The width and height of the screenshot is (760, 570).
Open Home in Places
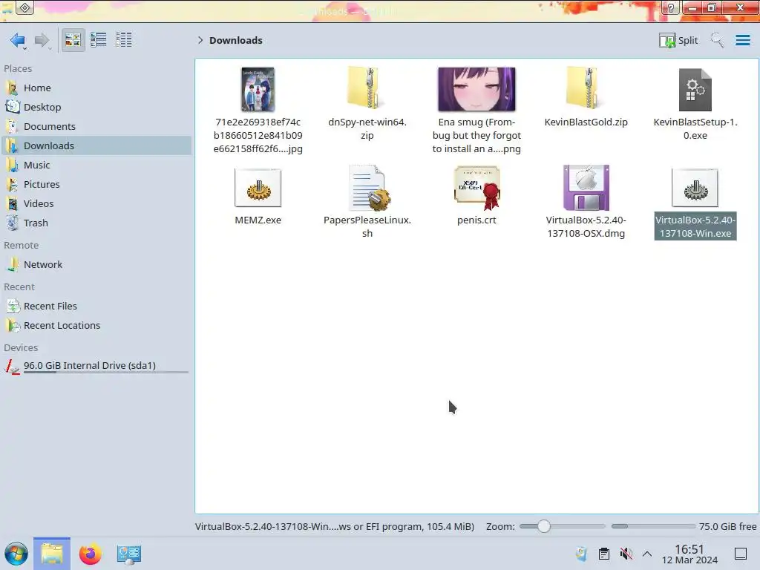(96, 88)
